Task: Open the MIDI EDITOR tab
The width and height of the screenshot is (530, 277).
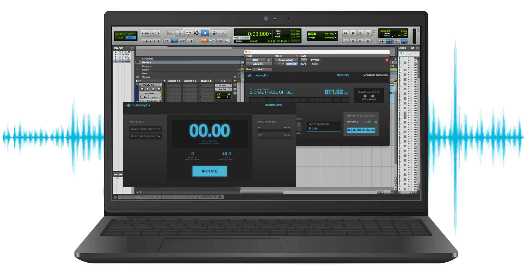Action: tap(128, 197)
